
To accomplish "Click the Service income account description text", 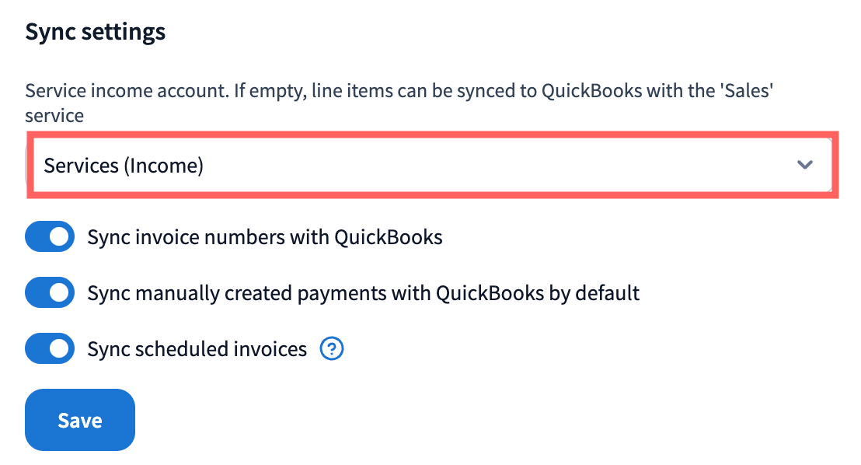I will coord(400,90).
